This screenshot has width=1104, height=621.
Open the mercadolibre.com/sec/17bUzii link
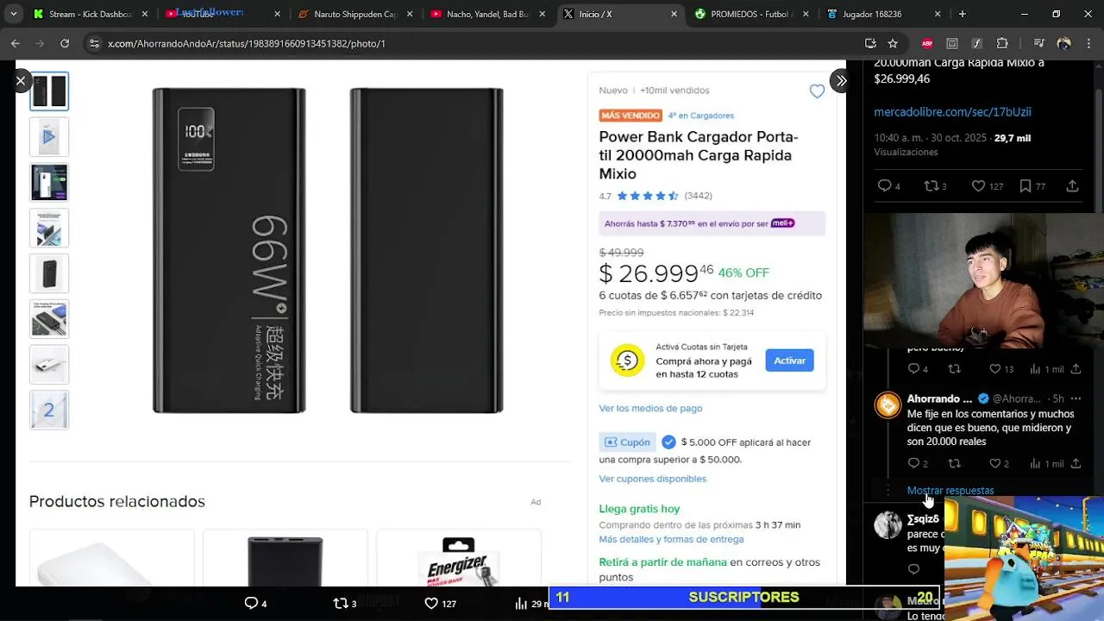(x=952, y=112)
